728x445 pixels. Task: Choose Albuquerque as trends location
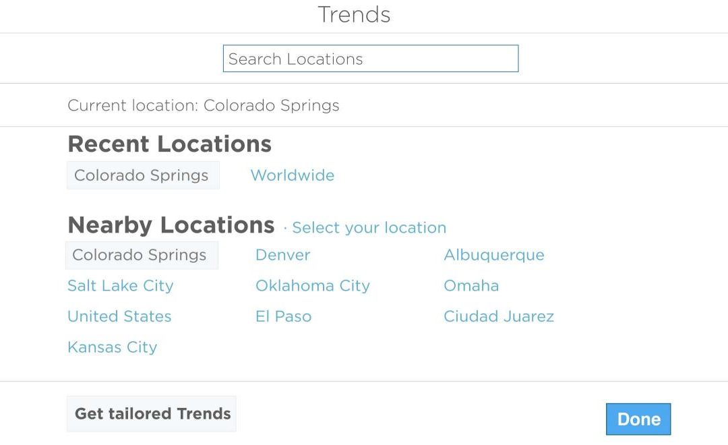click(493, 255)
